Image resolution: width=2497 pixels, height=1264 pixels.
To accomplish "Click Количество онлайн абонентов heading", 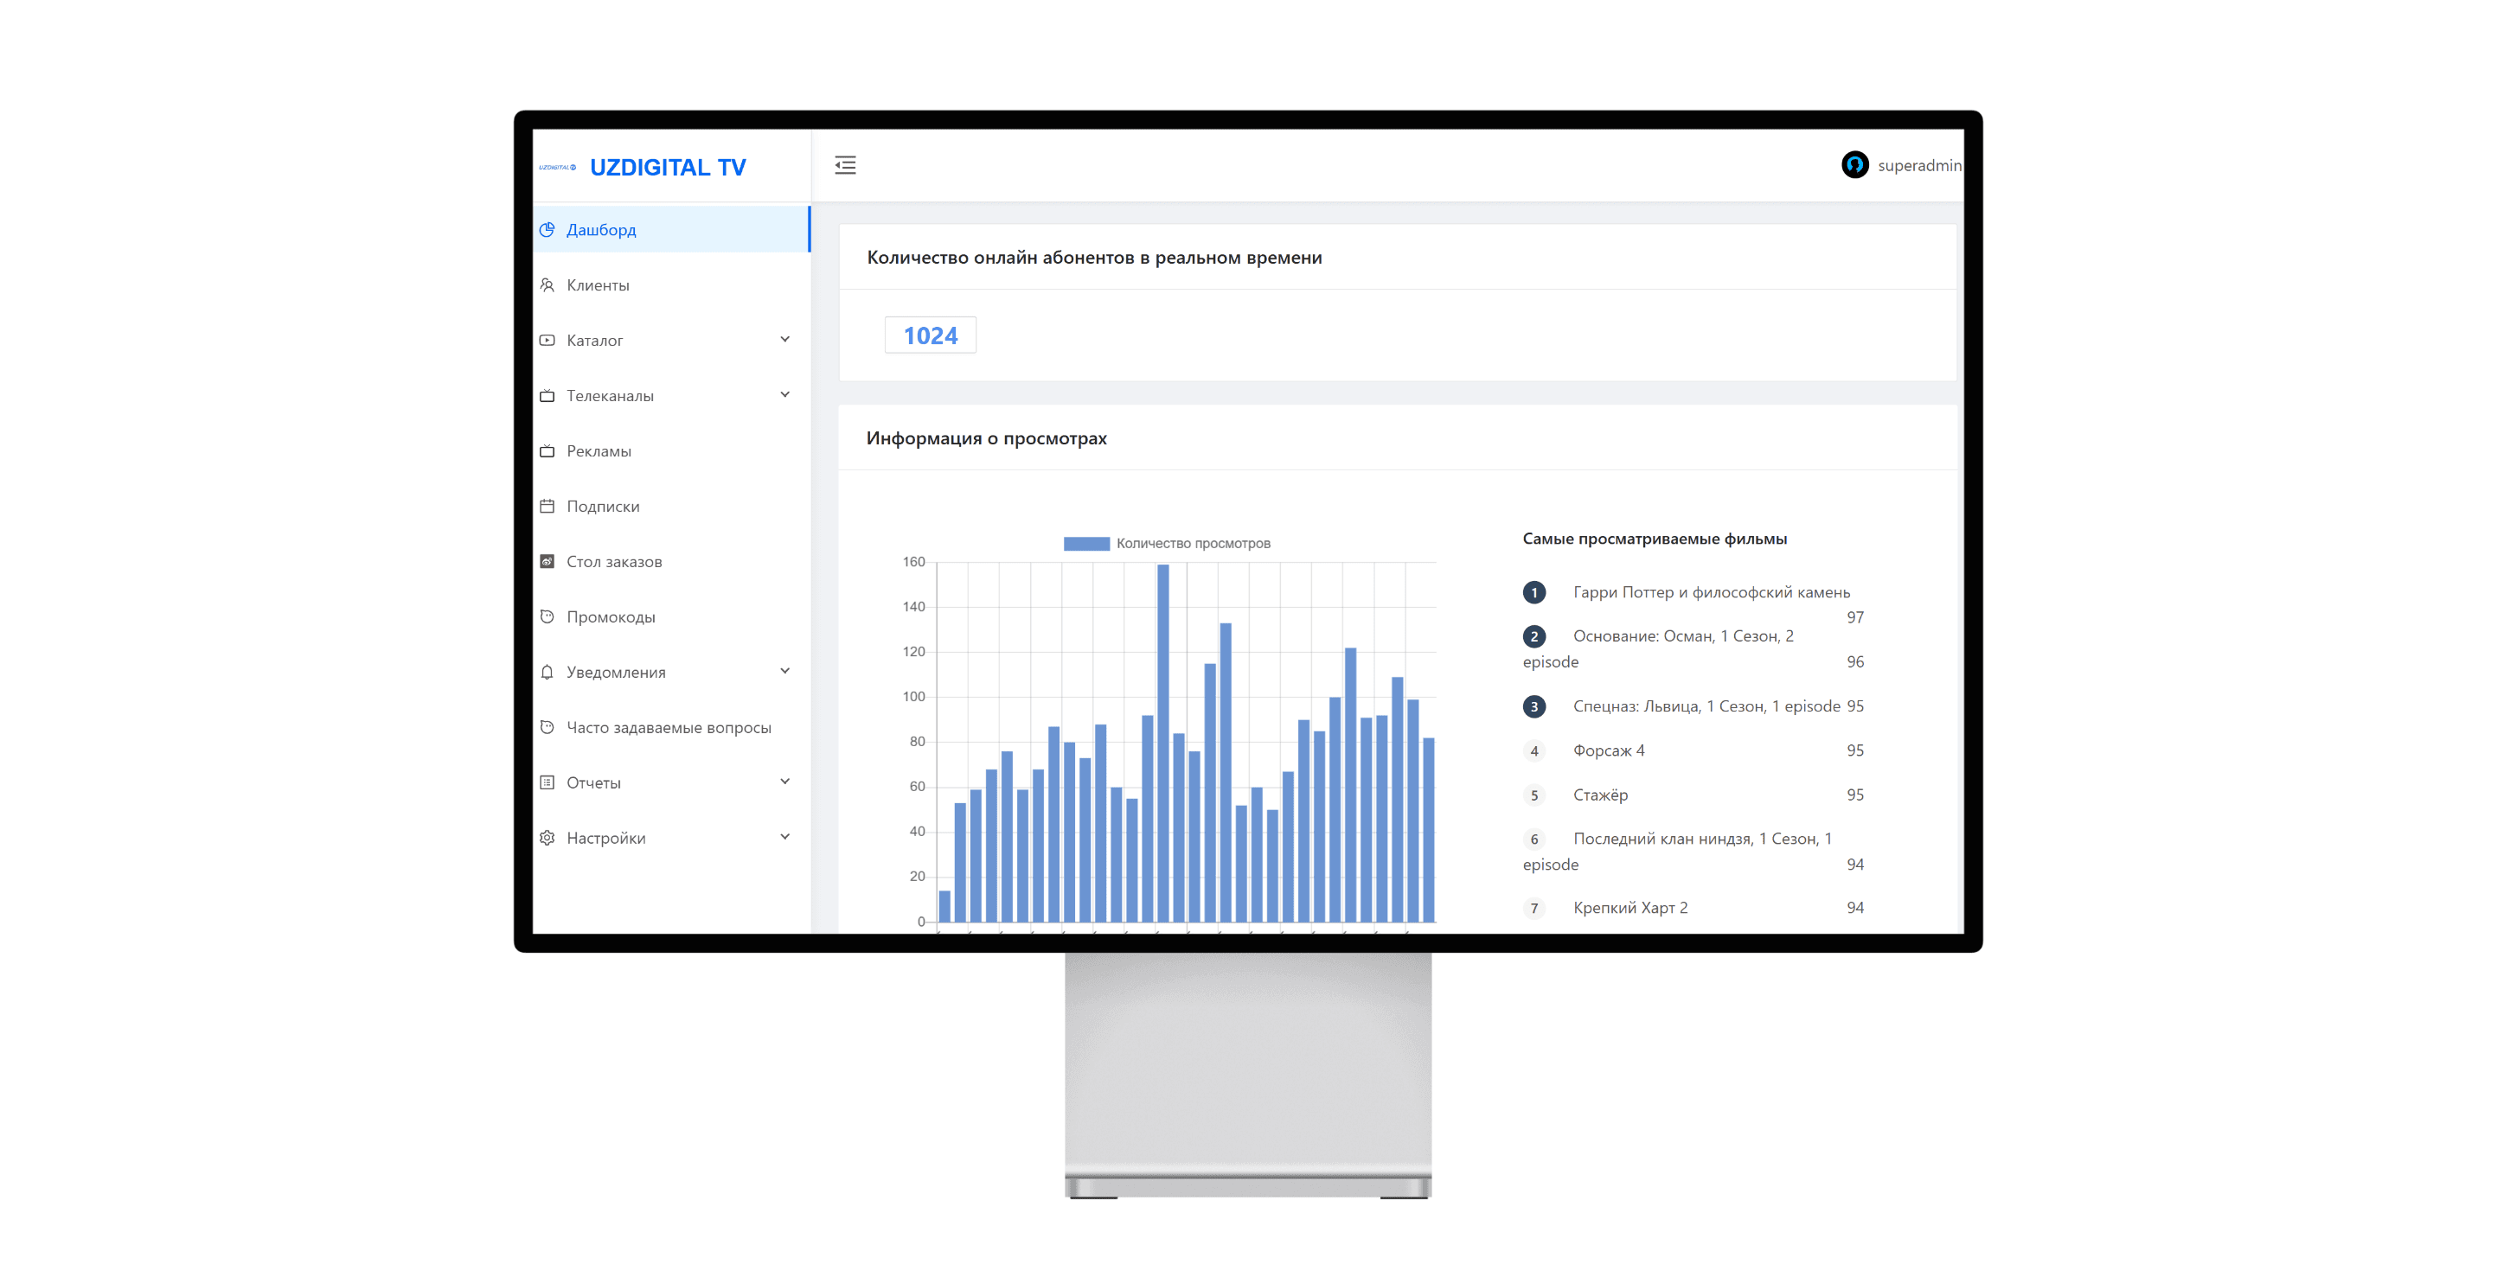I will click(1093, 258).
